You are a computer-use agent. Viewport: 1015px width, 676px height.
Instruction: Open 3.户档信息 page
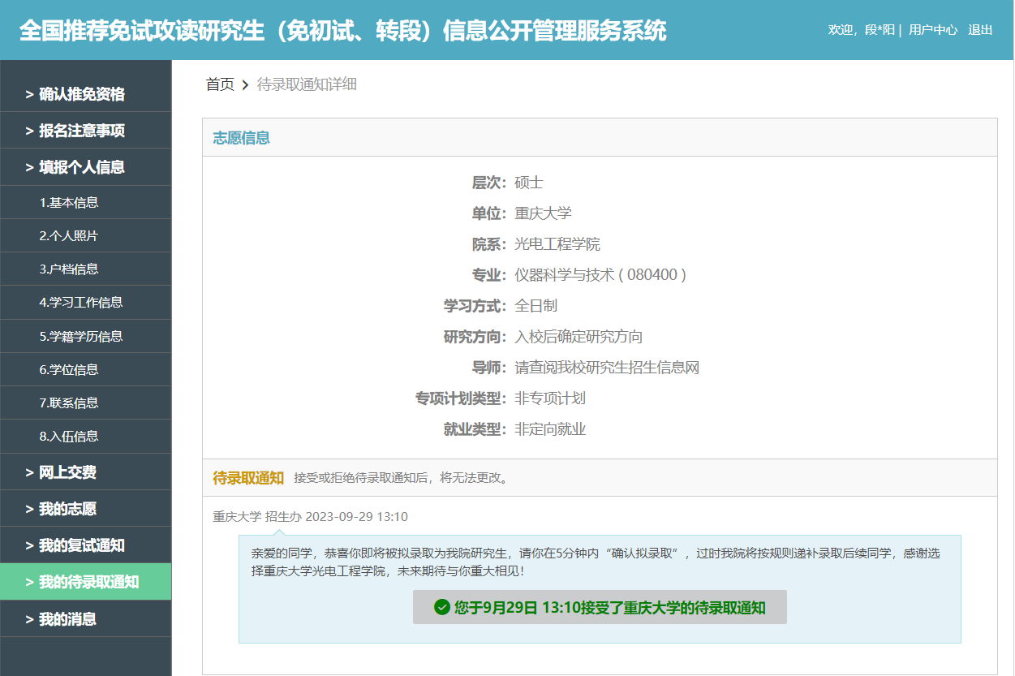pyautogui.click(x=69, y=269)
